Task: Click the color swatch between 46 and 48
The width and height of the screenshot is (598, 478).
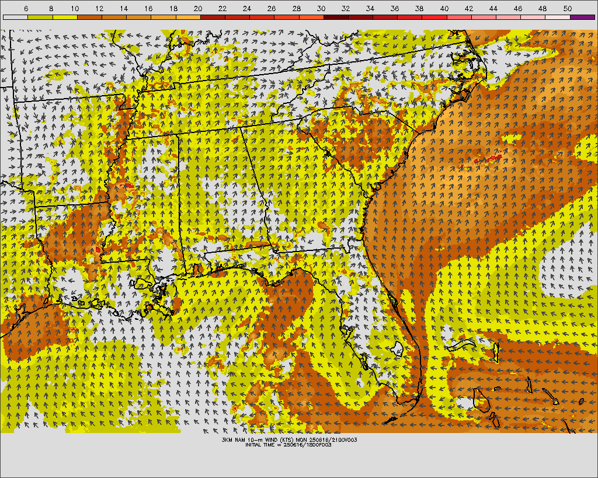Action: click(534, 17)
